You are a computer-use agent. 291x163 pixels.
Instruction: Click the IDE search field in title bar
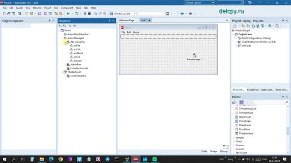tap(230, 3)
